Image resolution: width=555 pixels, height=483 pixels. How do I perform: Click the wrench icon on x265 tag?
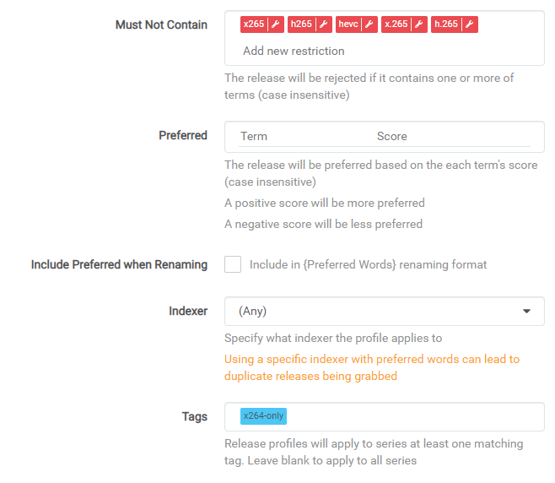[x=276, y=24]
